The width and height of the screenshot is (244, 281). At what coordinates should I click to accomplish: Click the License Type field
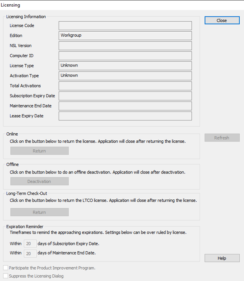(x=125, y=66)
